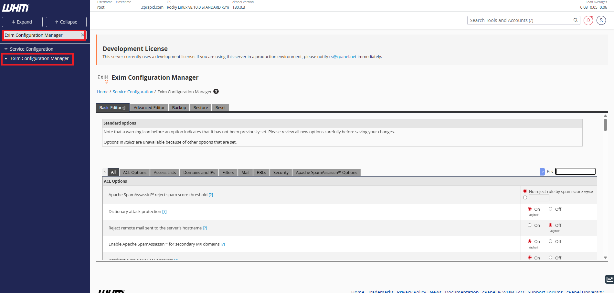Click the scrollbar thumb in the options panel
The height and width of the screenshot is (293, 614).
[x=605, y=125]
